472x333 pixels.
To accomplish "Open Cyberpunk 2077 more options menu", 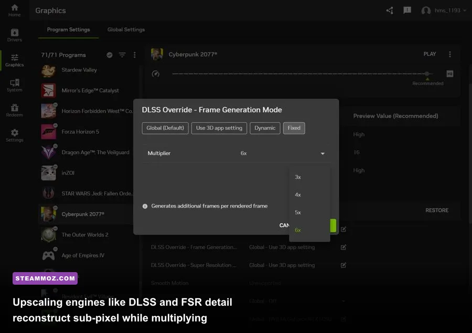I will click(x=450, y=54).
